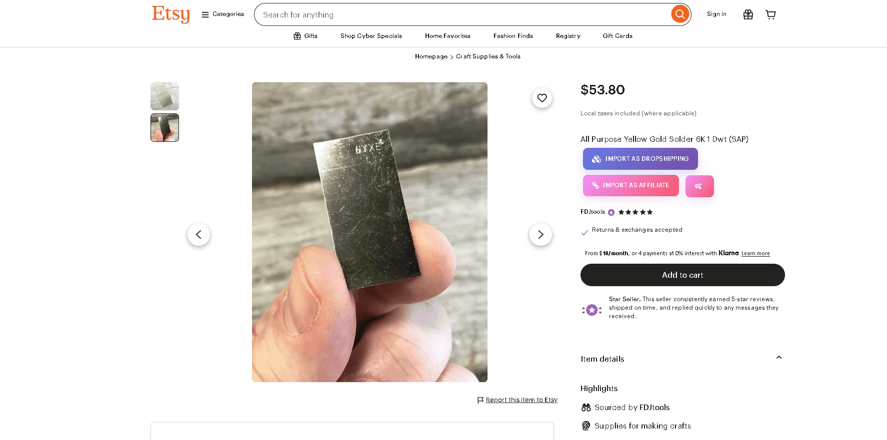This screenshot has height=440, width=887.
Task: Show next product image arrow
Action: tap(540, 235)
